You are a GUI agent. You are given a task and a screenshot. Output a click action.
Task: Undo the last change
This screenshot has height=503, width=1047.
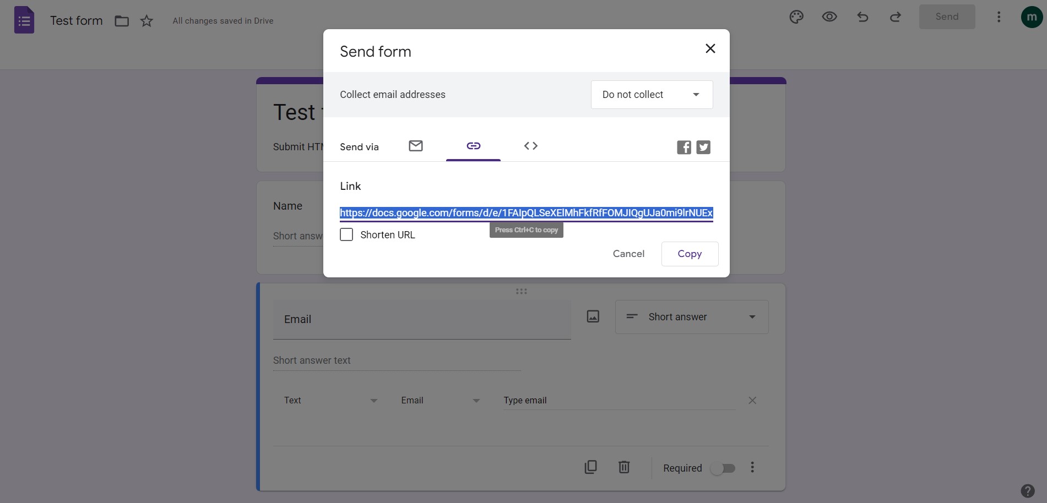point(862,17)
